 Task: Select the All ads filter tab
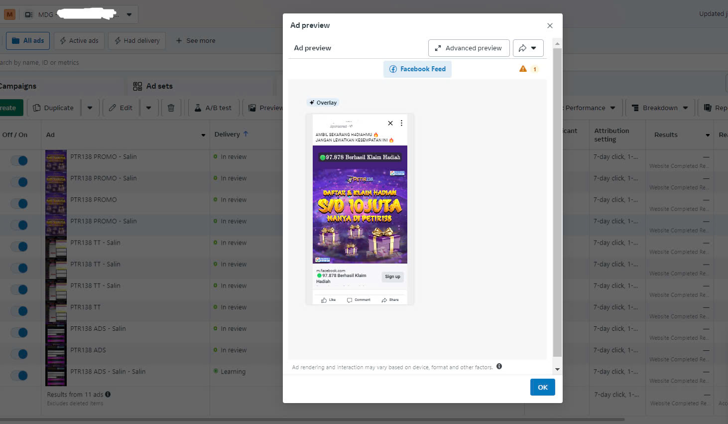pyautogui.click(x=28, y=41)
